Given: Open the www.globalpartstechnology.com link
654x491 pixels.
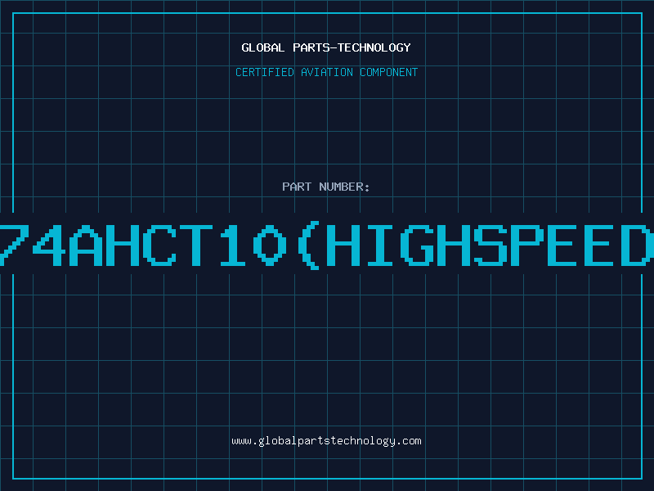Looking at the screenshot, I should 326,441.
